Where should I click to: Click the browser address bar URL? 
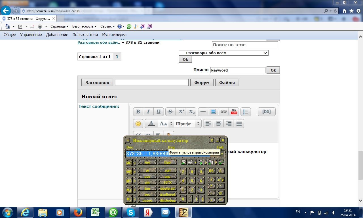[55, 11]
